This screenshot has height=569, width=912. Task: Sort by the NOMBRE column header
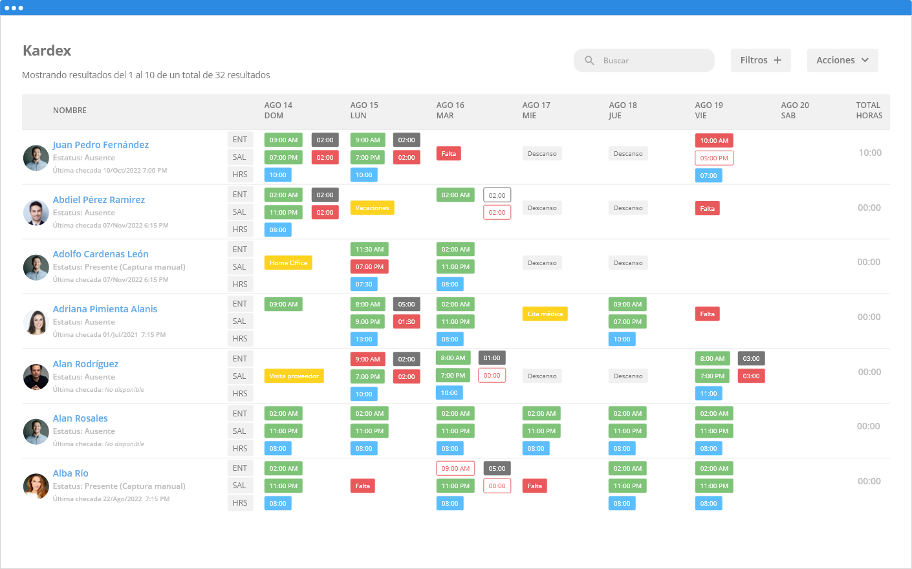pyautogui.click(x=70, y=111)
